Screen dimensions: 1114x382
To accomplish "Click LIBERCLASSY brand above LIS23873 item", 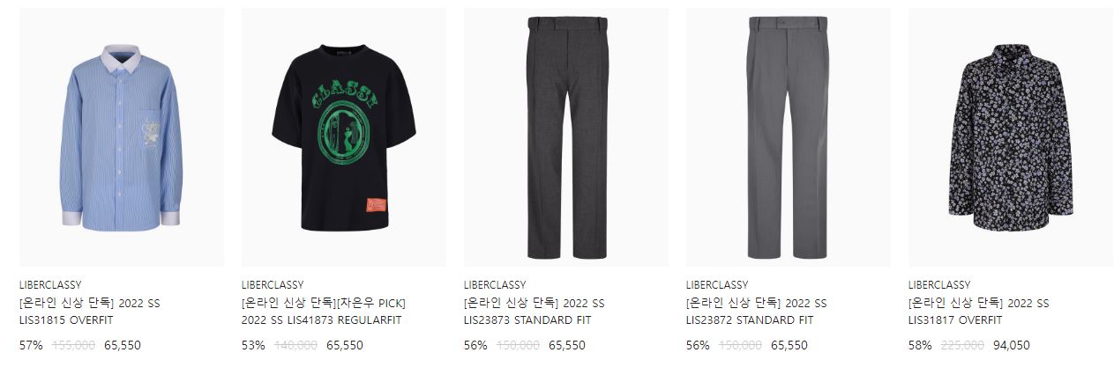I will click(495, 285).
